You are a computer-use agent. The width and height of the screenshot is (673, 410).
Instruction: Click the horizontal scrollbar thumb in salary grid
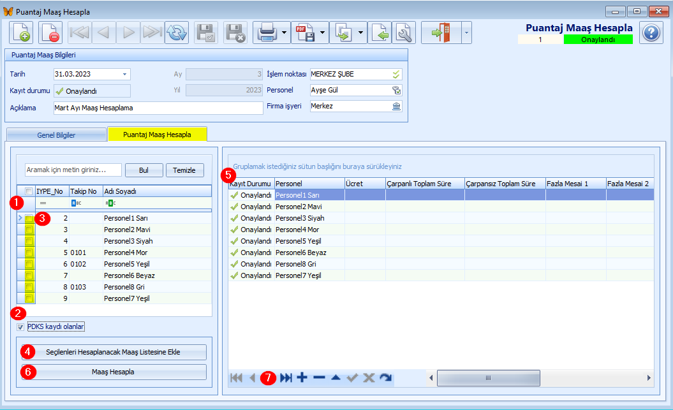tap(489, 378)
